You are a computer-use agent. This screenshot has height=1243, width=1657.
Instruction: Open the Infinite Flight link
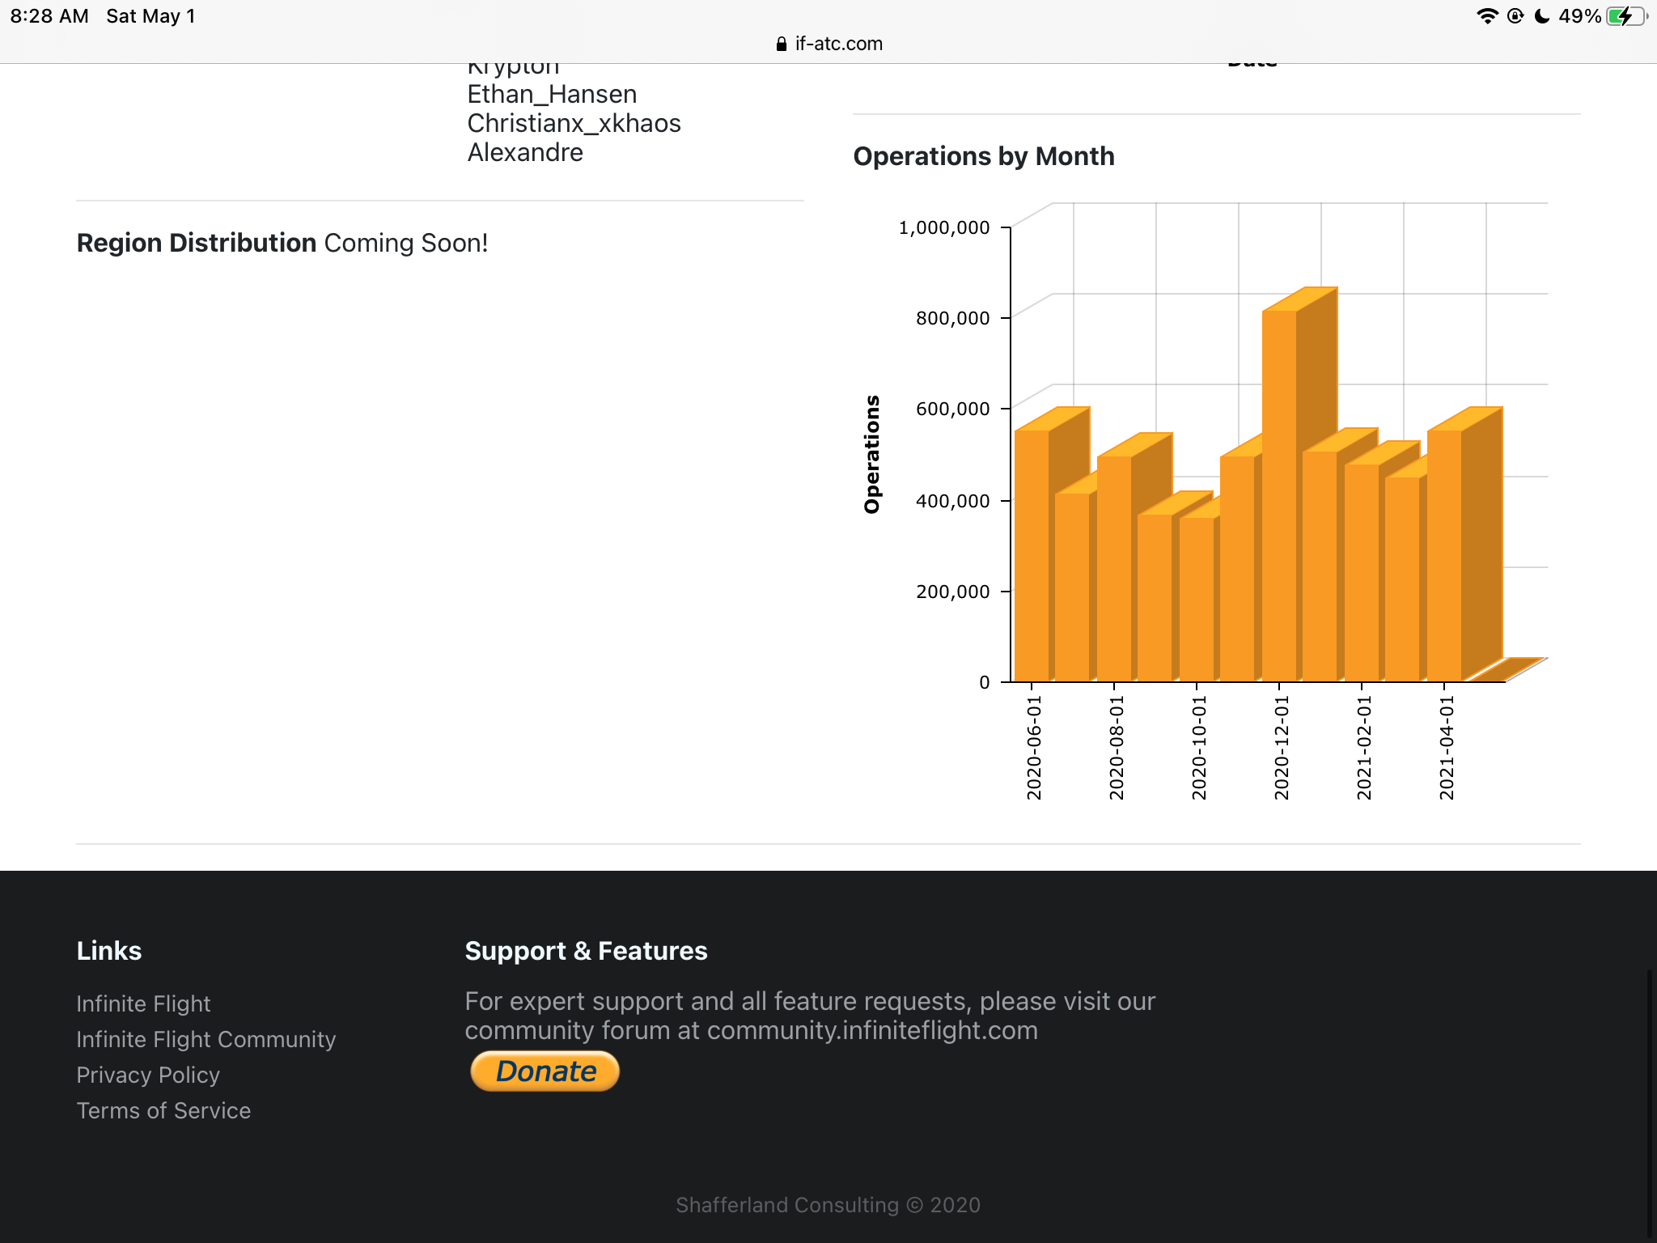(x=143, y=1003)
